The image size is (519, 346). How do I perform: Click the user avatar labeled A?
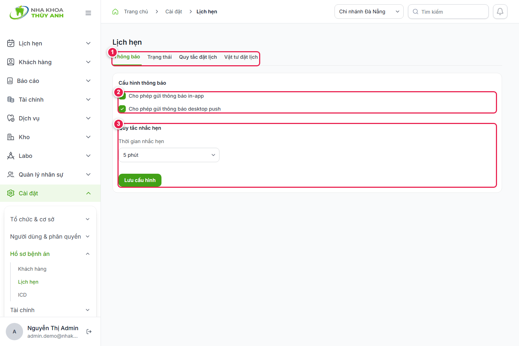tap(14, 332)
